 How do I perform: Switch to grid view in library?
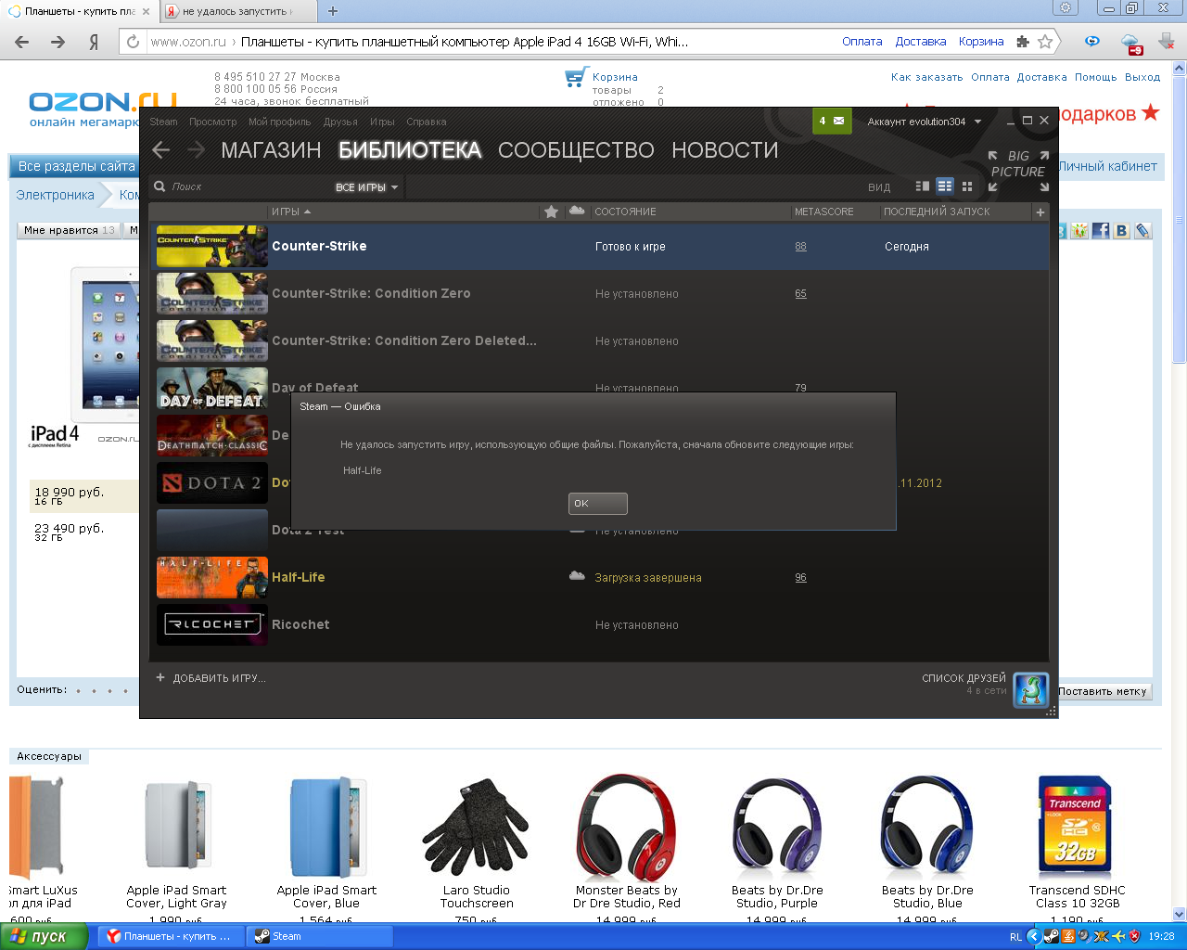click(x=967, y=186)
